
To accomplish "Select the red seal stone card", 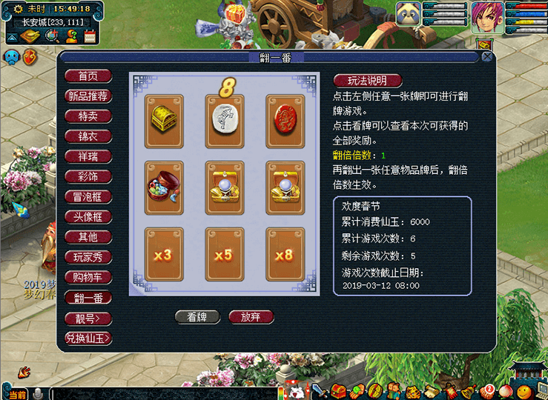I will tap(285, 121).
